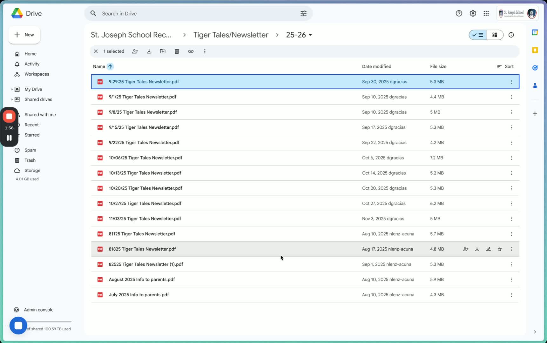The width and height of the screenshot is (547, 343).
Task: Select August 2025 Info to parents.pdf
Action: coord(305,279)
